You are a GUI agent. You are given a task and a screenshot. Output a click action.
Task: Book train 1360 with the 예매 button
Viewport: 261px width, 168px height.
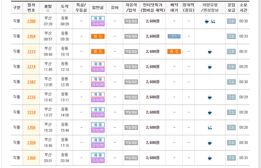(x=98, y=155)
